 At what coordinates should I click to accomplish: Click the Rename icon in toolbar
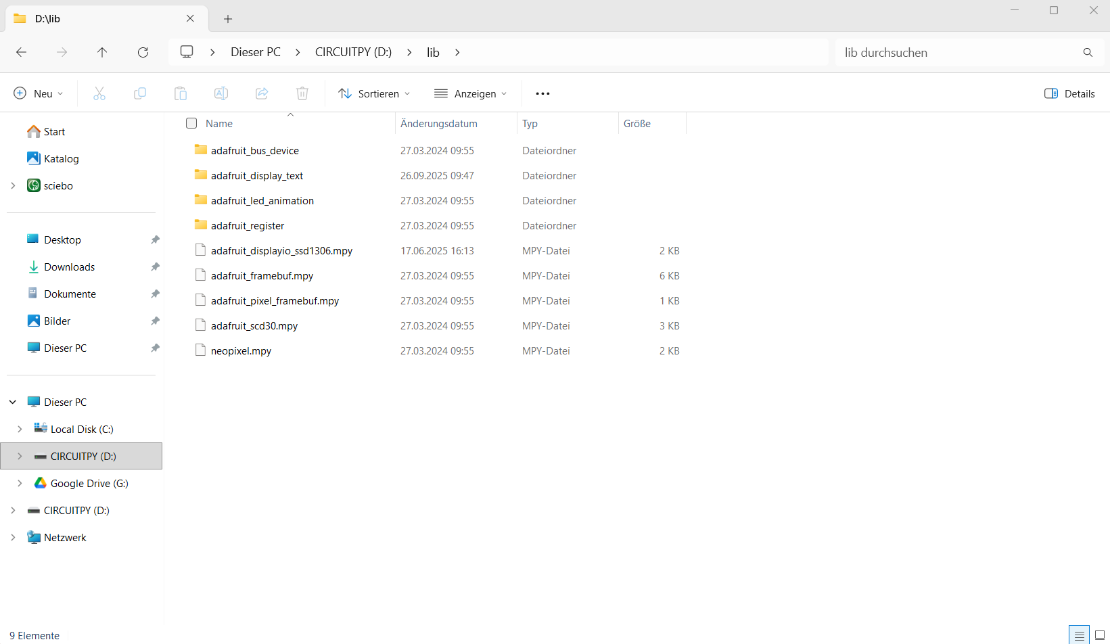(x=221, y=93)
